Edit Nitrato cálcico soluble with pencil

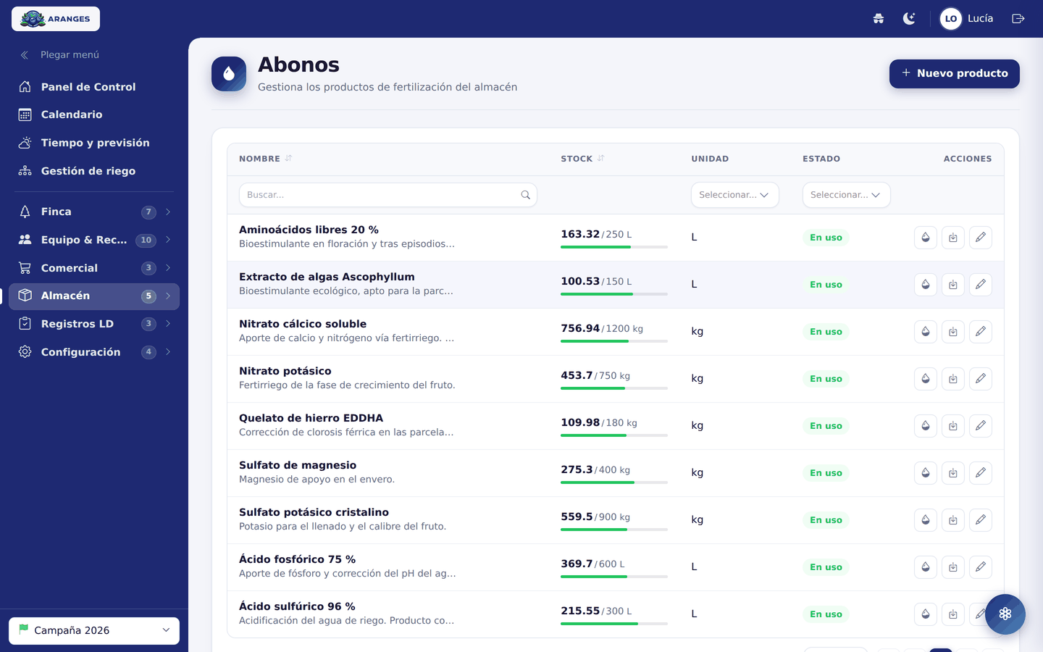click(x=981, y=332)
